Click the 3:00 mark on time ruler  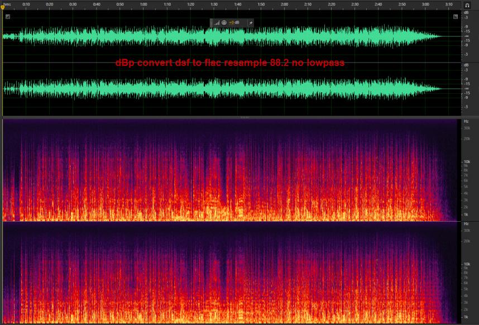tap(425, 4)
